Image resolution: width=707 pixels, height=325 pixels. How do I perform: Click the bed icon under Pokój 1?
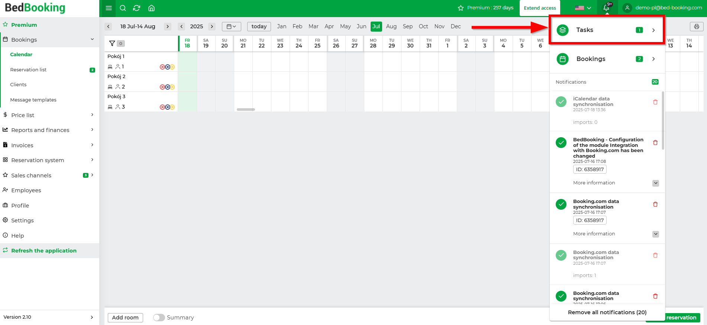[110, 67]
